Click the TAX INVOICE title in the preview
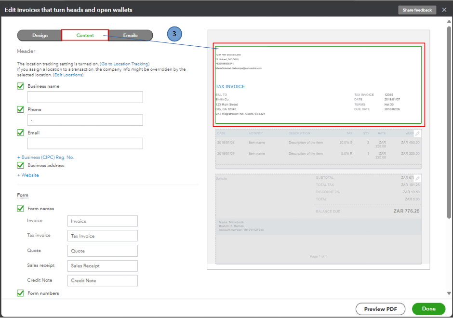Image resolution: width=453 pixels, height=318 pixels. 230,87
